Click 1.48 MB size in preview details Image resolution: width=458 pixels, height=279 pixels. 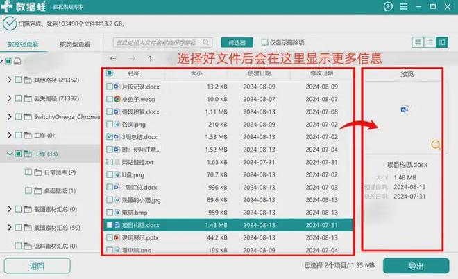(x=405, y=177)
